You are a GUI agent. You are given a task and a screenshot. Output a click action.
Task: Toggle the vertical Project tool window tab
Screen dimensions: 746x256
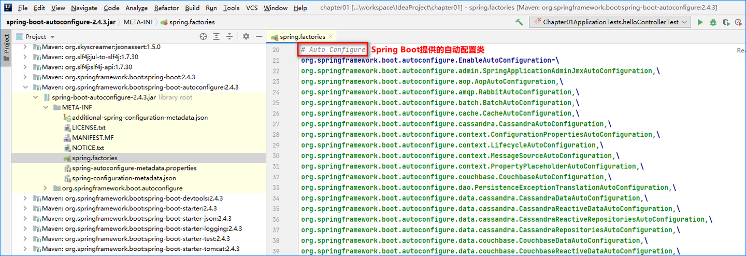[6, 47]
